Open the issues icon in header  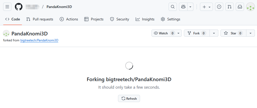click(219, 7)
